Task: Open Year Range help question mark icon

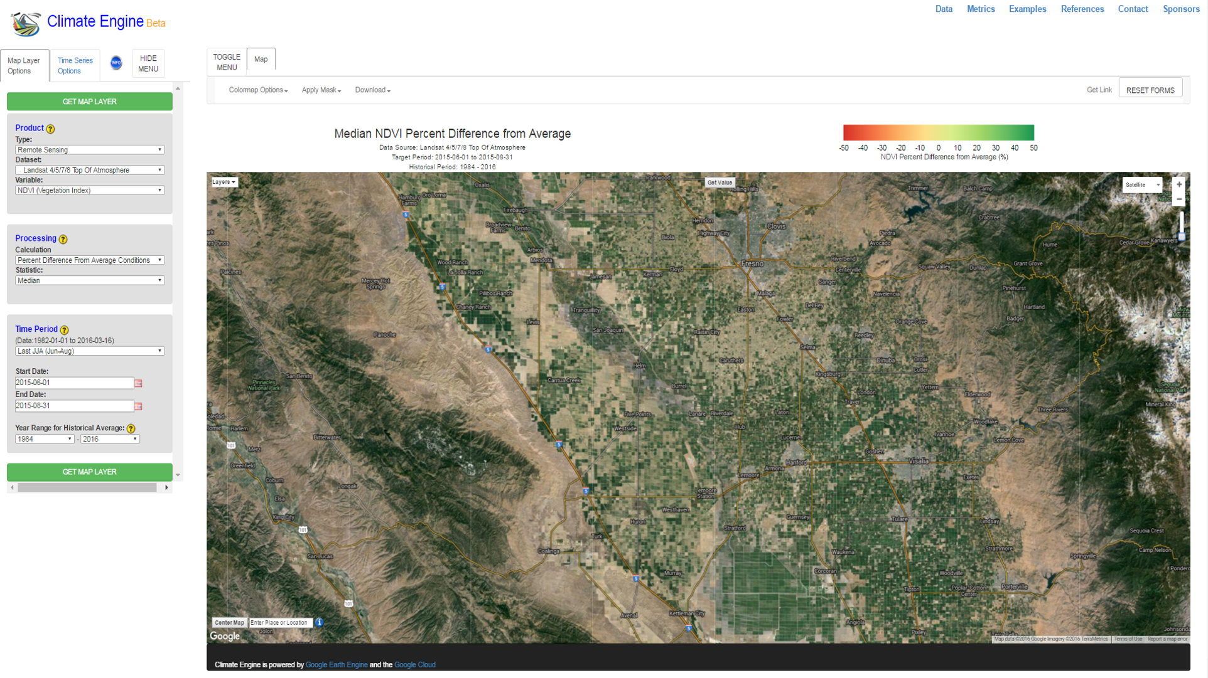Action: coord(131,428)
